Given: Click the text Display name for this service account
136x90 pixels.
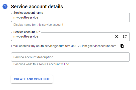Looking at the screenshot, I should click(x=38, y=25).
